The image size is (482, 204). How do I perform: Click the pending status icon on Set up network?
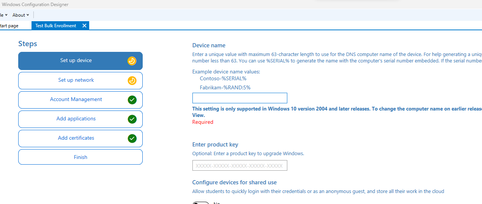pyautogui.click(x=132, y=81)
